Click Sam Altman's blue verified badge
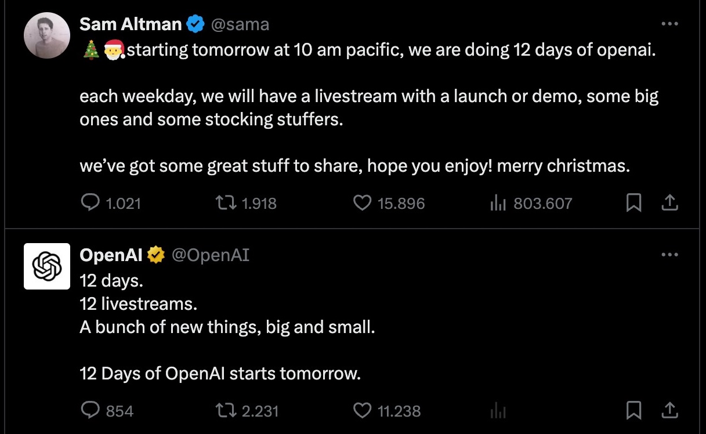The width and height of the screenshot is (706, 434). (195, 24)
